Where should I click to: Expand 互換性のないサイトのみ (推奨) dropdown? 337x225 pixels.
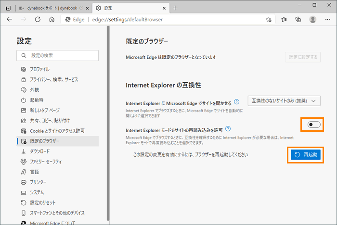point(284,101)
